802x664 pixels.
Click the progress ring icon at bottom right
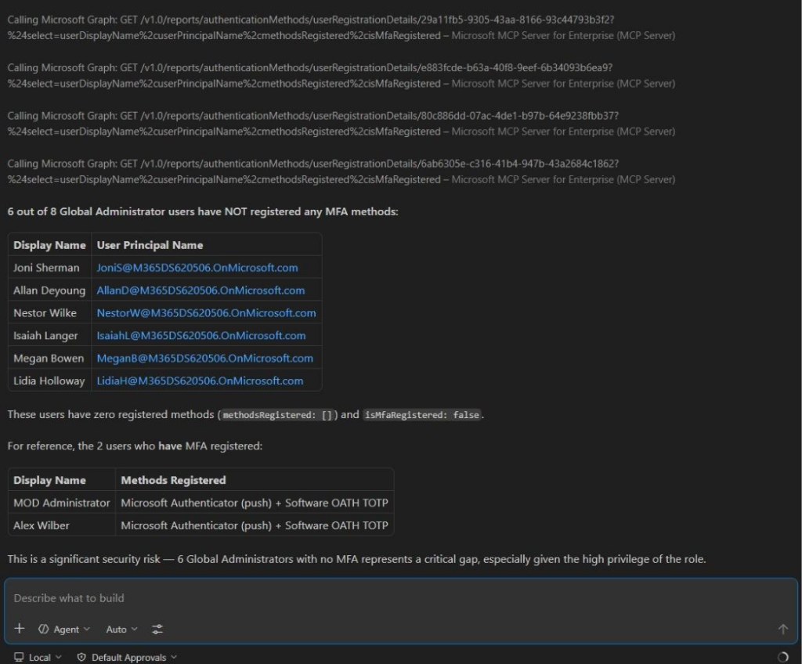pos(783,657)
